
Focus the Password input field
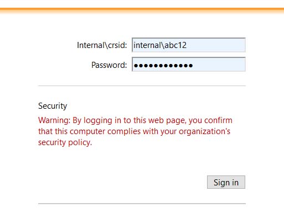pyautogui.click(x=189, y=65)
